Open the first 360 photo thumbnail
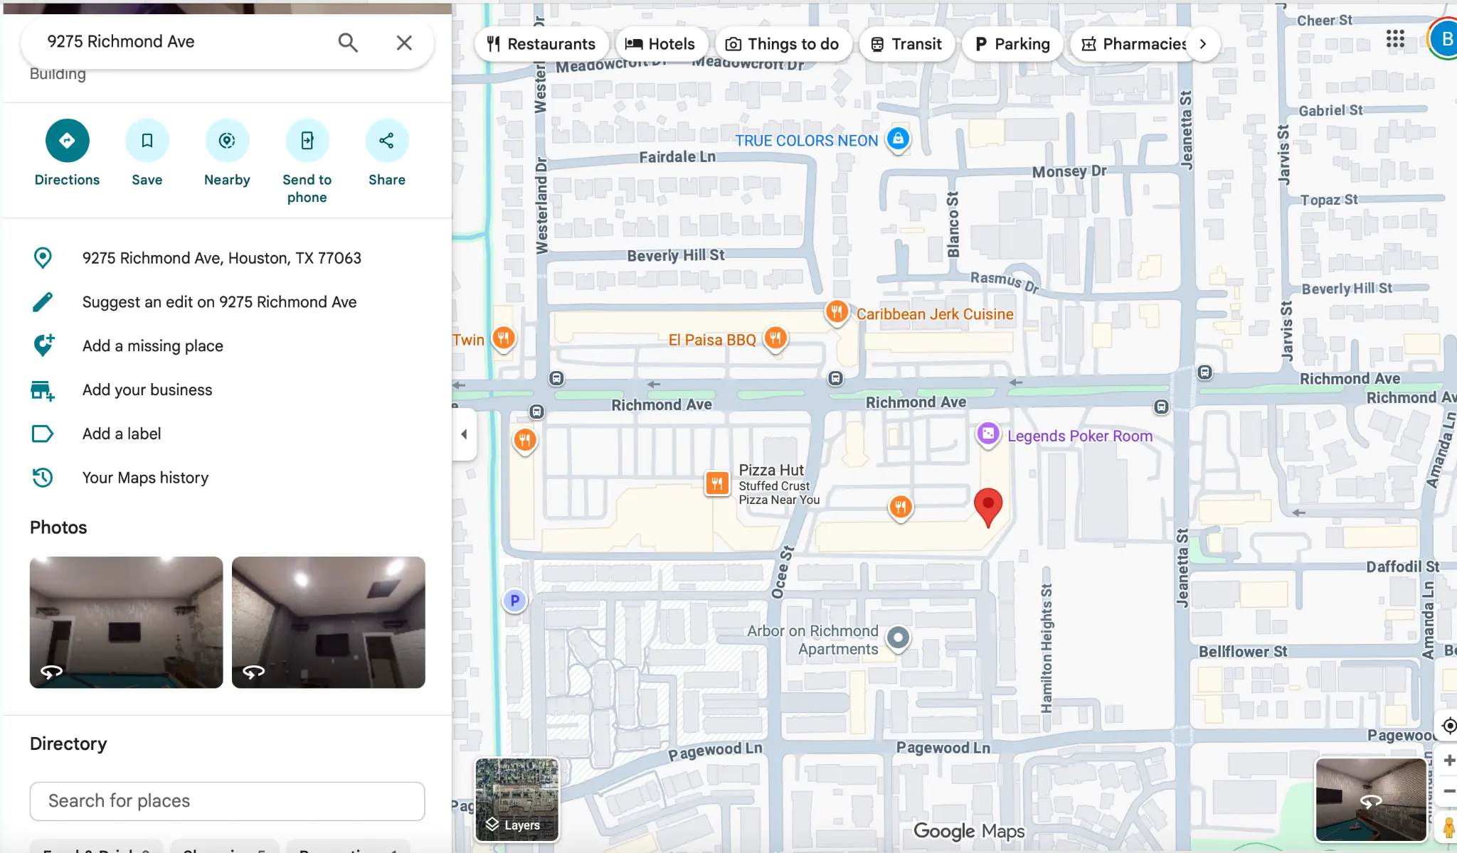 pos(126,622)
